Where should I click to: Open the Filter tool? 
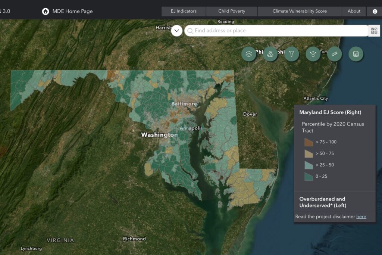pos(291,54)
